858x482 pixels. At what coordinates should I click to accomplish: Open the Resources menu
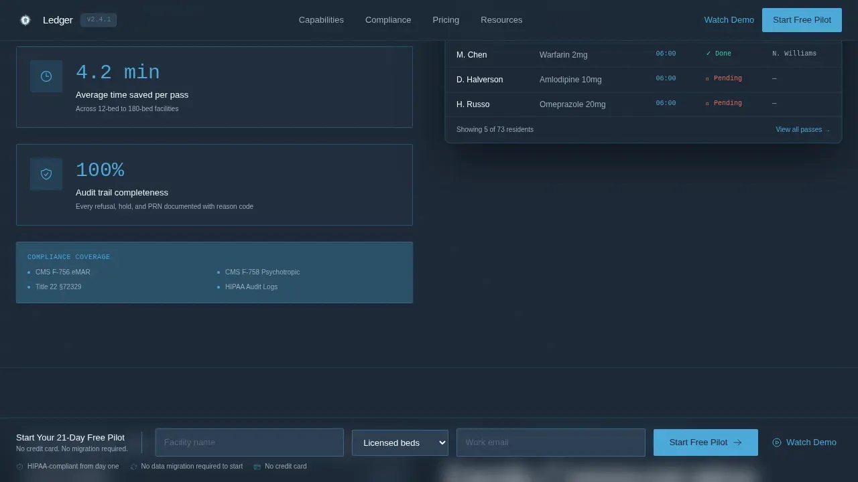tap(501, 20)
